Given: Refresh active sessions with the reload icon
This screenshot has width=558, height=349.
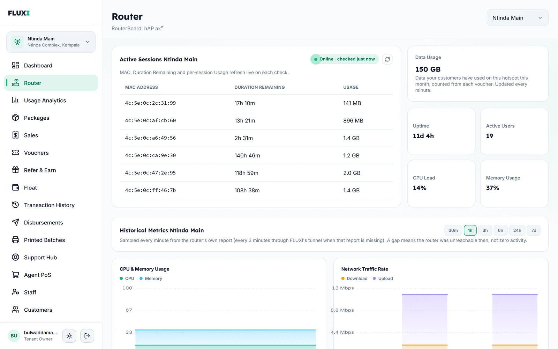Looking at the screenshot, I should click(x=387, y=59).
